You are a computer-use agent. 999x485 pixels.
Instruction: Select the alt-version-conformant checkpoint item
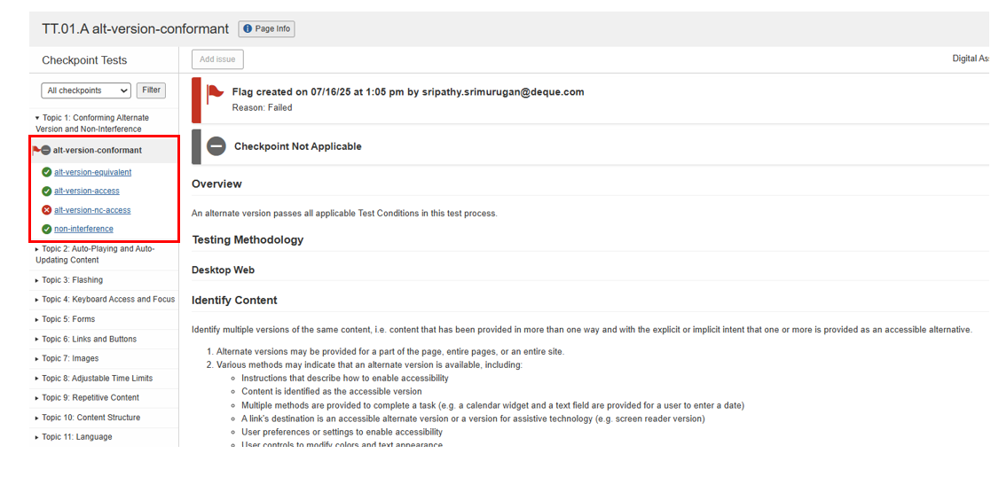pos(97,151)
